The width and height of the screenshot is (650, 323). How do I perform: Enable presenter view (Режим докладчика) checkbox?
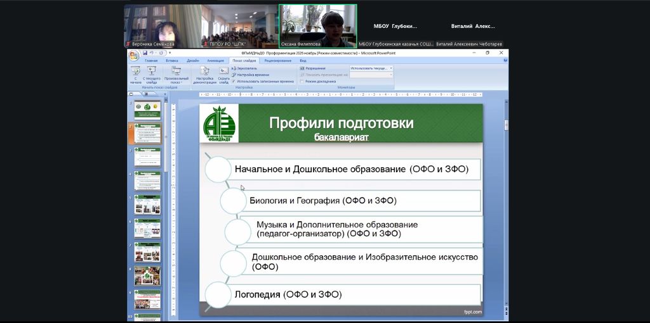303,81
